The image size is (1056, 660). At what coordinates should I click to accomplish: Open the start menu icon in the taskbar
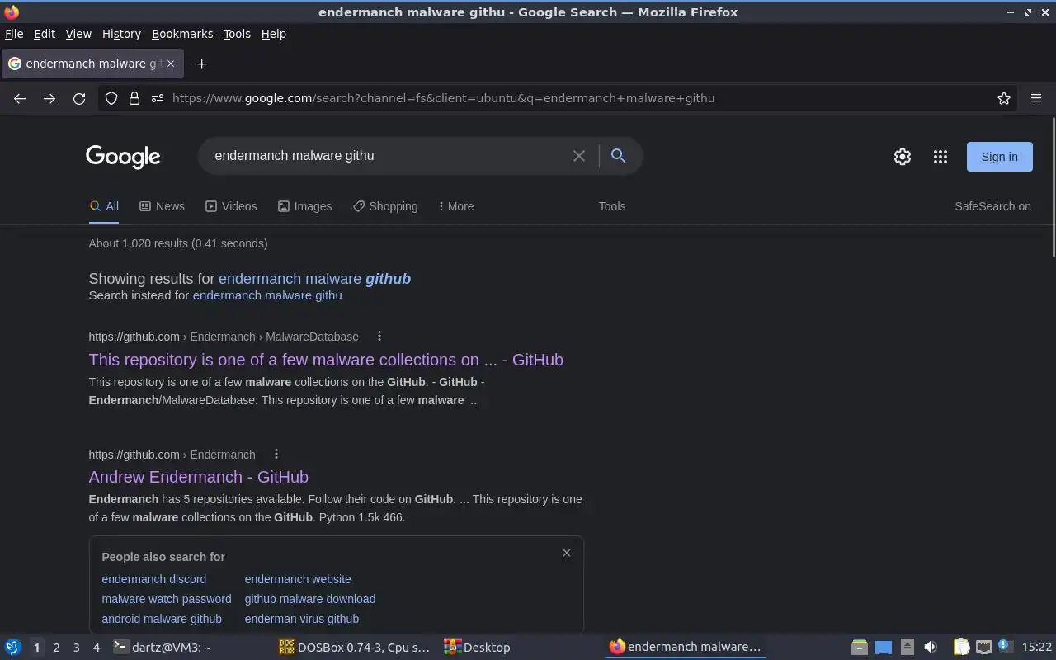13,647
